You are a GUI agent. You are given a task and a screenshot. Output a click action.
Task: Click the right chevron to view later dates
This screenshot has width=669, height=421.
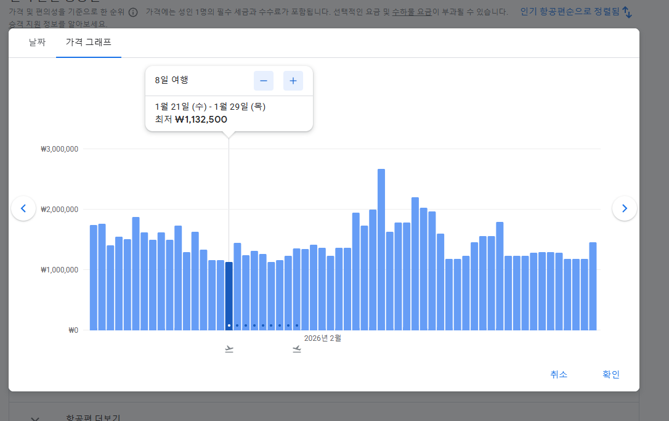625,208
